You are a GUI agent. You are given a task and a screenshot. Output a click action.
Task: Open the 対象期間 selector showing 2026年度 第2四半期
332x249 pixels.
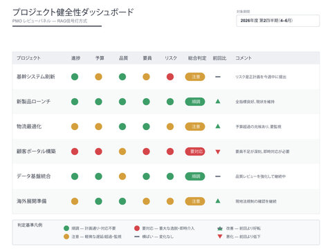(x=278, y=21)
